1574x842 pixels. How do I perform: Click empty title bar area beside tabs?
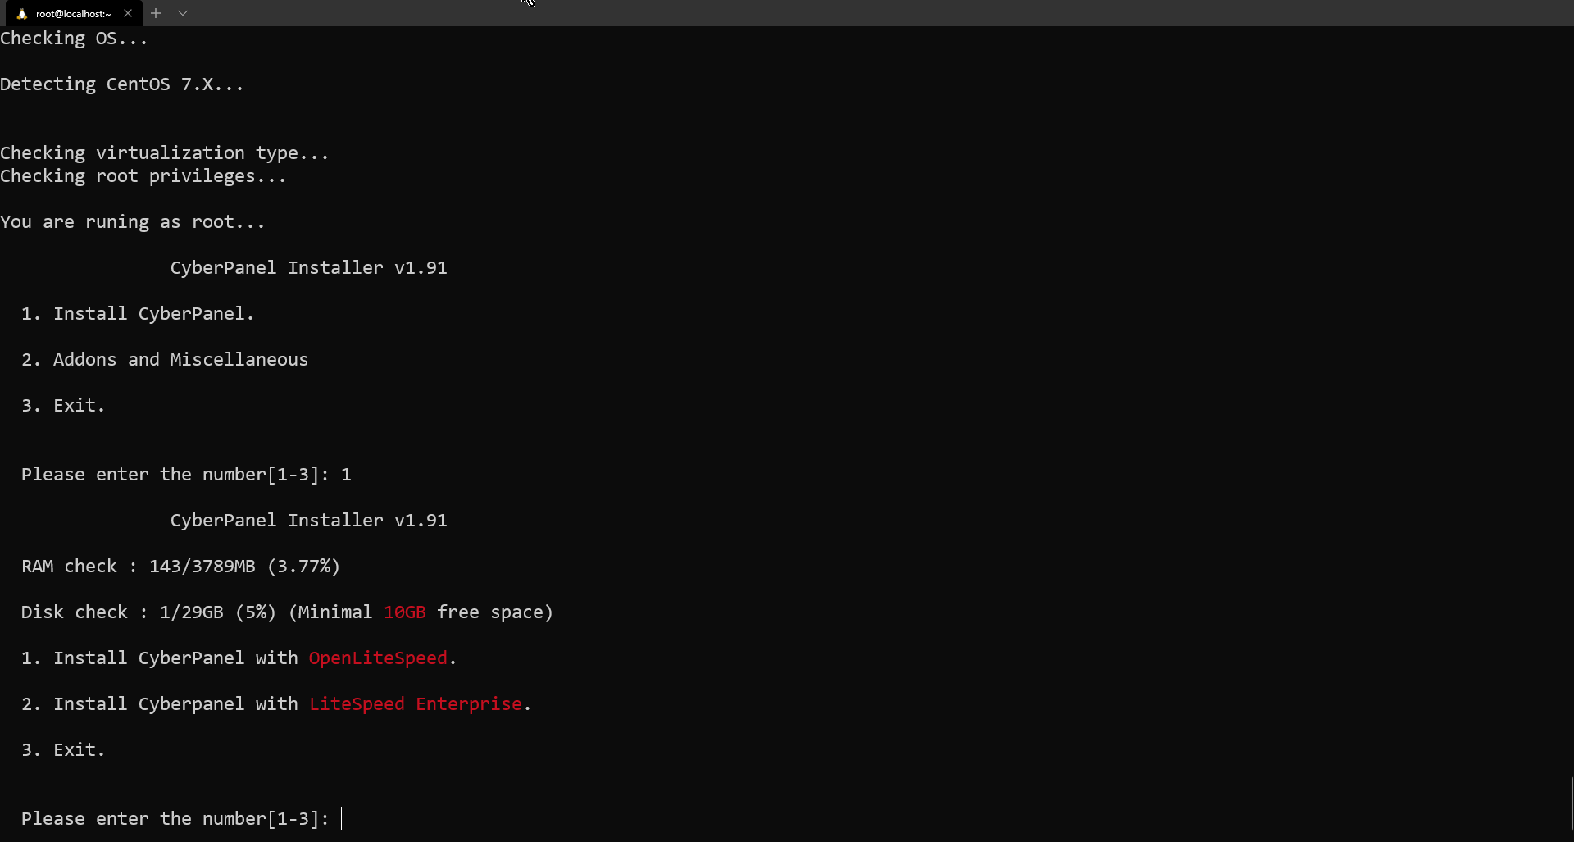(820, 13)
